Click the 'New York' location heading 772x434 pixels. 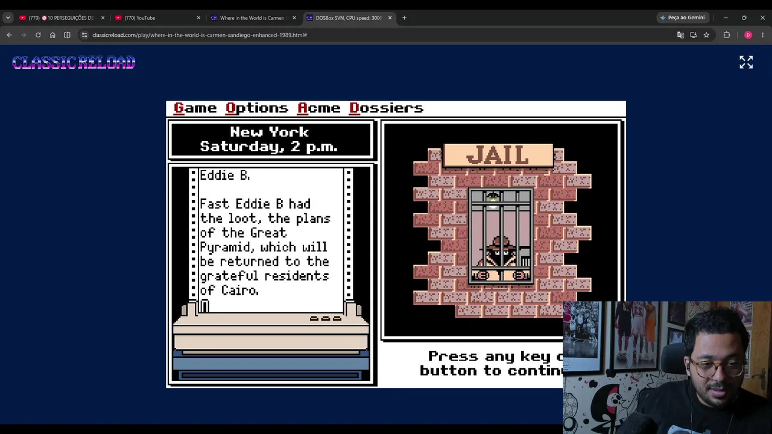tap(269, 132)
